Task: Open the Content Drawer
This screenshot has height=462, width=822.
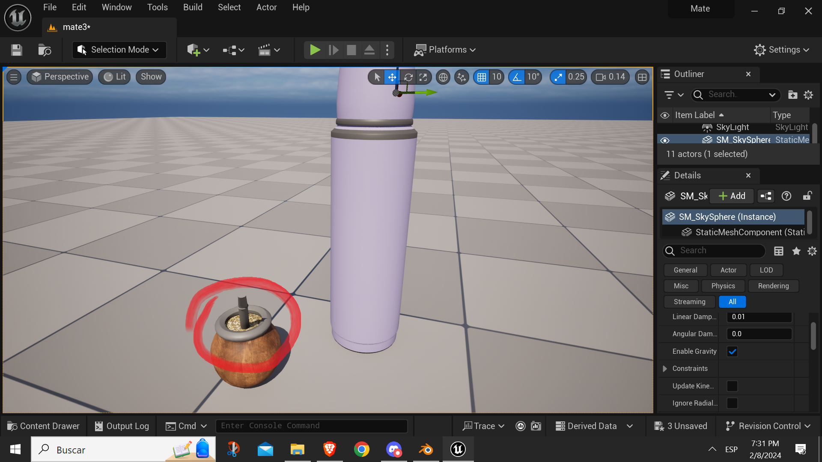Action: (44, 426)
